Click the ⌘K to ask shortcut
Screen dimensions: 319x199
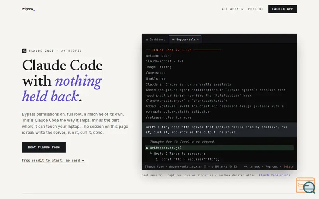click(x=252, y=166)
